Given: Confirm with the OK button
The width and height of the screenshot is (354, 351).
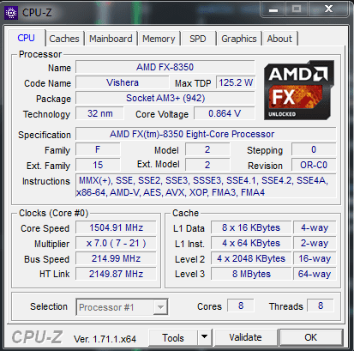Looking at the screenshot, I should 311,337.
